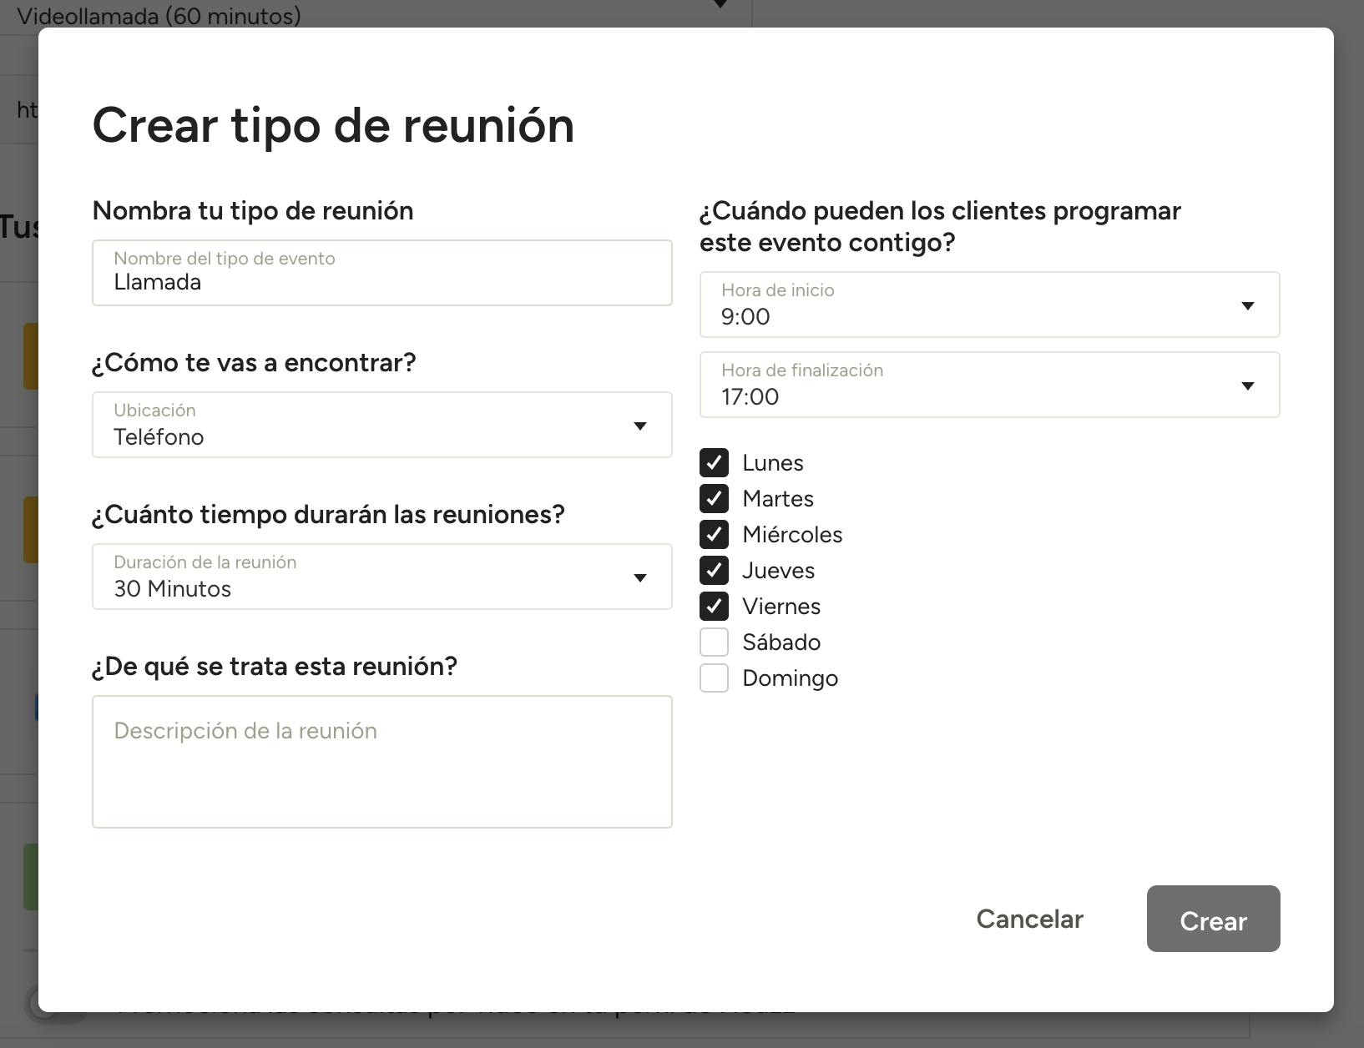Deselect the Viernes checkbox
Screen dimensions: 1364x1048
(714, 607)
